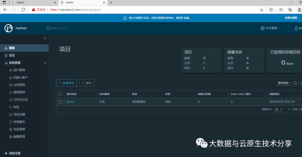Viewport: 302px width, 157px height.
Task: Open 复制管理 in sidebar
Action: click(x=19, y=92)
